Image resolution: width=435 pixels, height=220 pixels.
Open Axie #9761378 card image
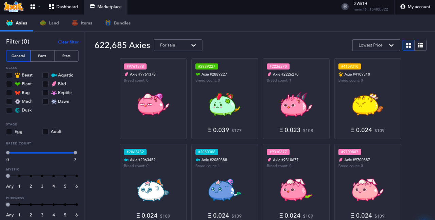[x=153, y=104]
